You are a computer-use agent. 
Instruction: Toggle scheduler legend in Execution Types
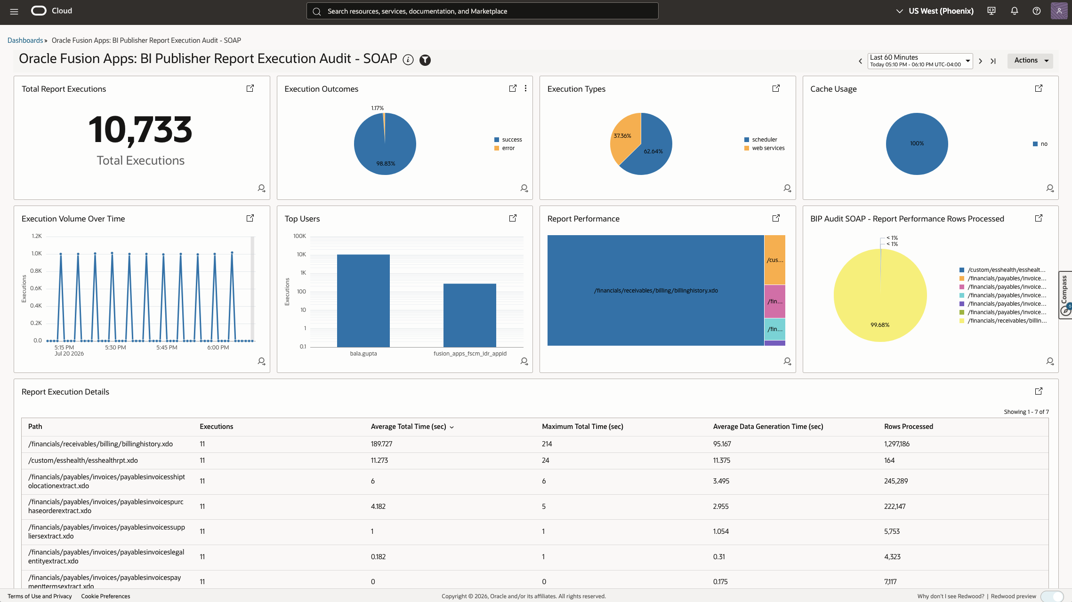coord(760,140)
